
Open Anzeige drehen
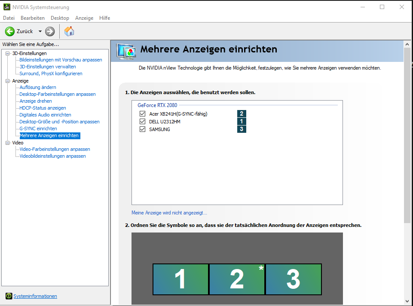36,101
